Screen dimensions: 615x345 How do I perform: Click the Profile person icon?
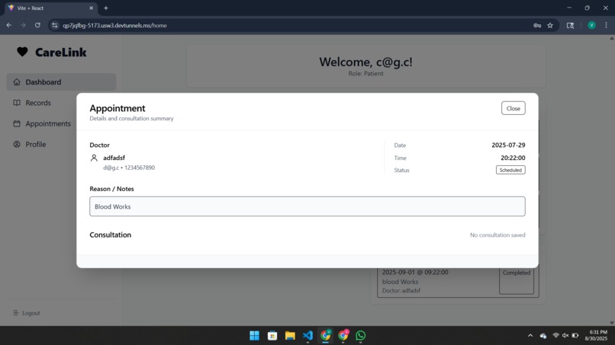17,144
